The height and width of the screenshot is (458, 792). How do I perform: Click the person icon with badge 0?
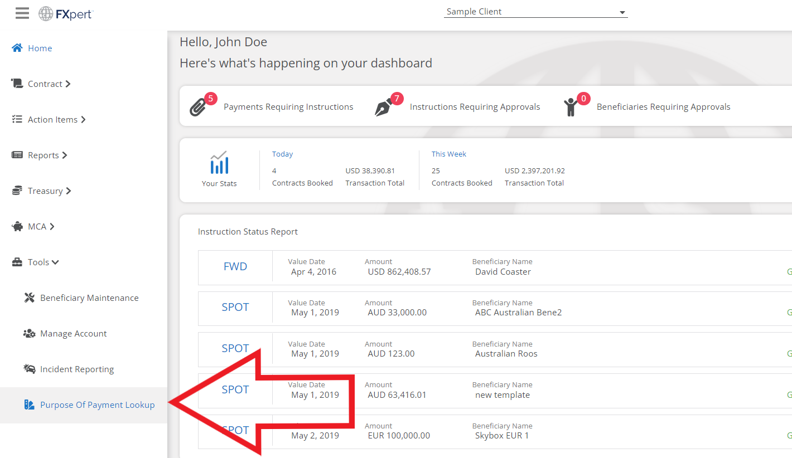coord(569,107)
